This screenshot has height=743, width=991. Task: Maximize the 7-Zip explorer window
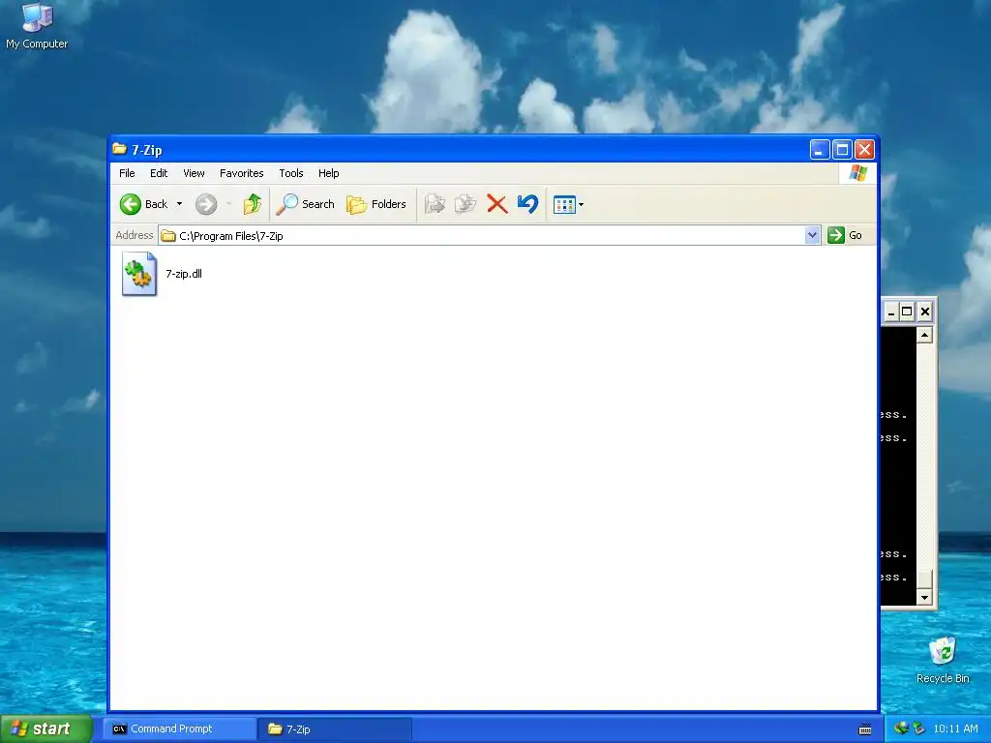click(842, 150)
